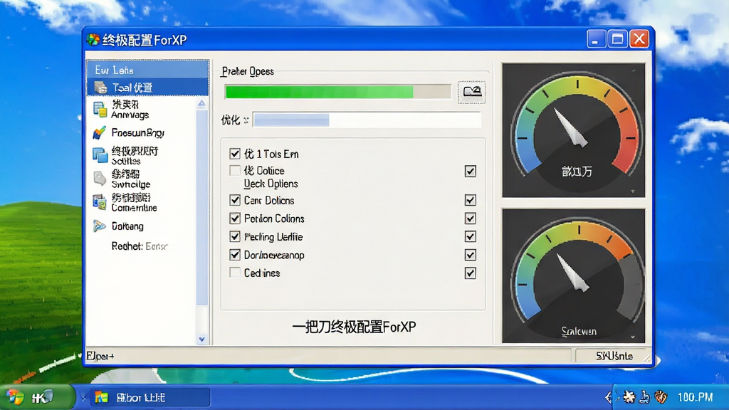Toggle right-side checkbox in Pecling Uerlfie row
The height and width of the screenshot is (410, 729).
(x=470, y=236)
